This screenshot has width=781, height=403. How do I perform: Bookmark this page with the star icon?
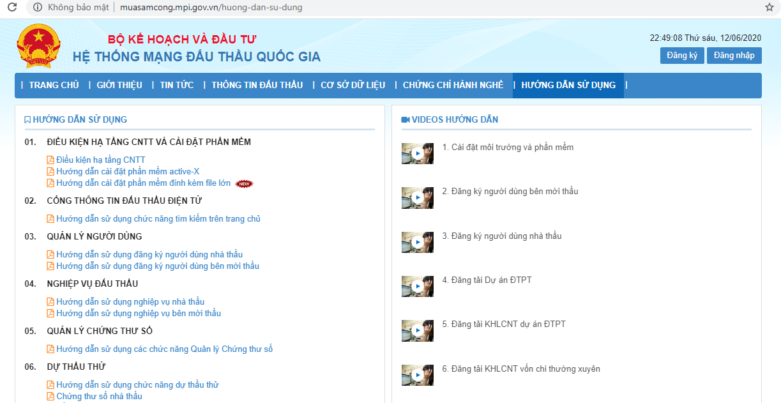click(x=769, y=8)
